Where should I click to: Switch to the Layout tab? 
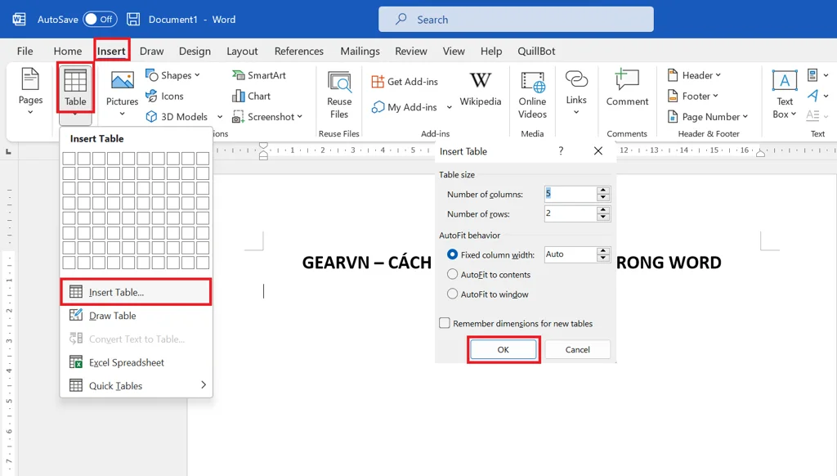click(x=242, y=51)
